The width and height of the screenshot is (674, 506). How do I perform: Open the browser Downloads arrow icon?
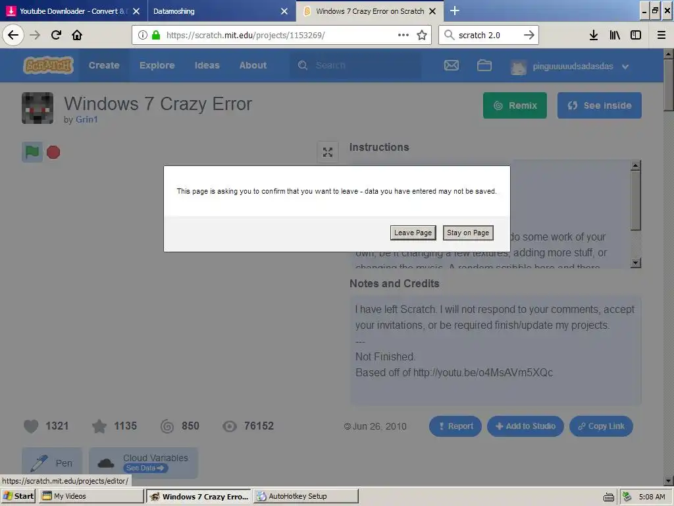point(594,35)
